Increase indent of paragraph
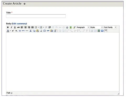This screenshot has width=126, height=97. point(50,27)
